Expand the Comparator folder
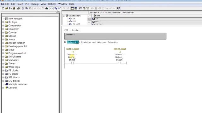Screen dimensions: 202x113 click(3, 26)
